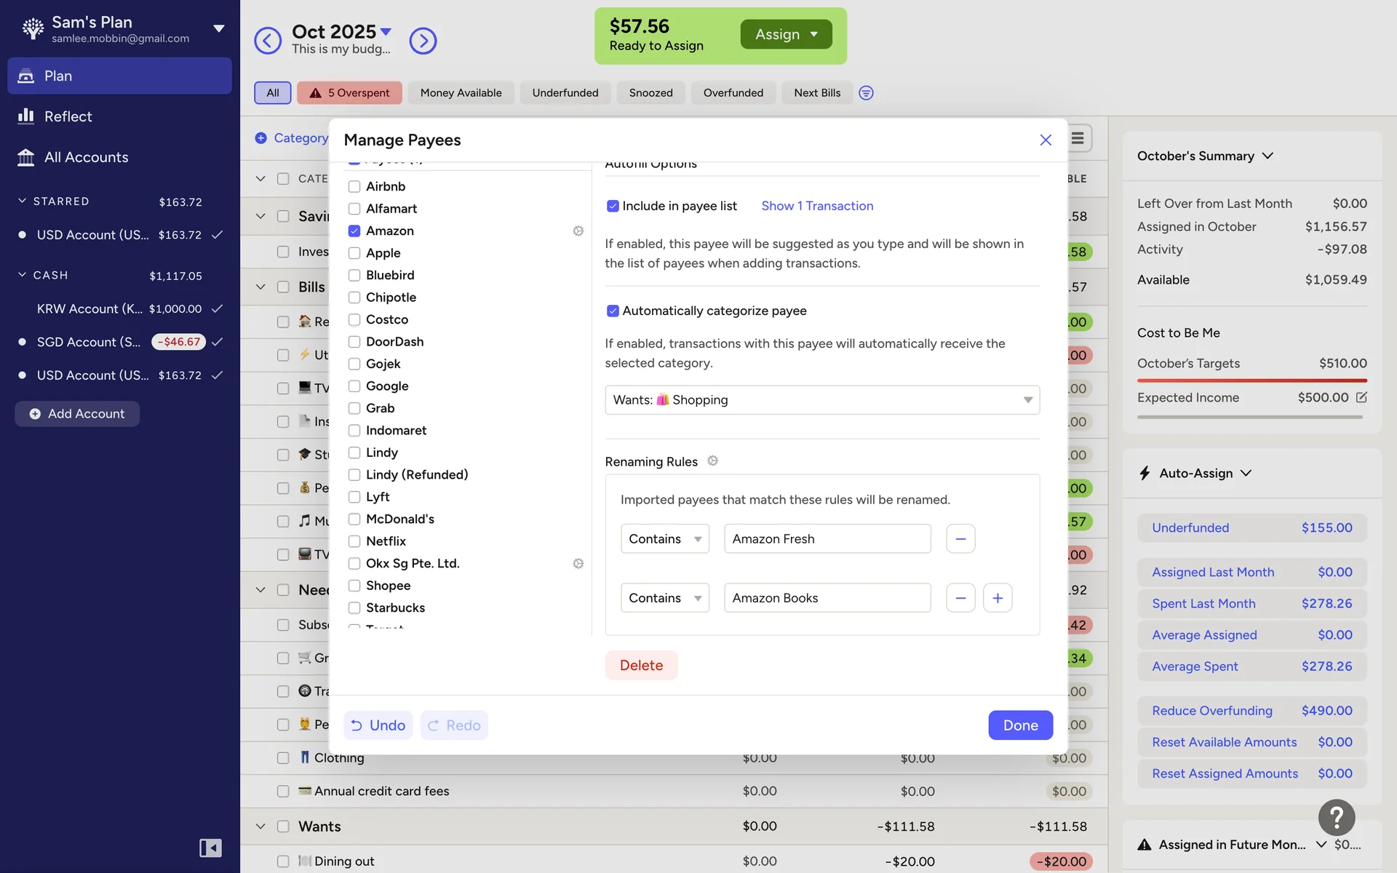
Task: Add a new renaming rule with the plus button
Action: coord(997,597)
